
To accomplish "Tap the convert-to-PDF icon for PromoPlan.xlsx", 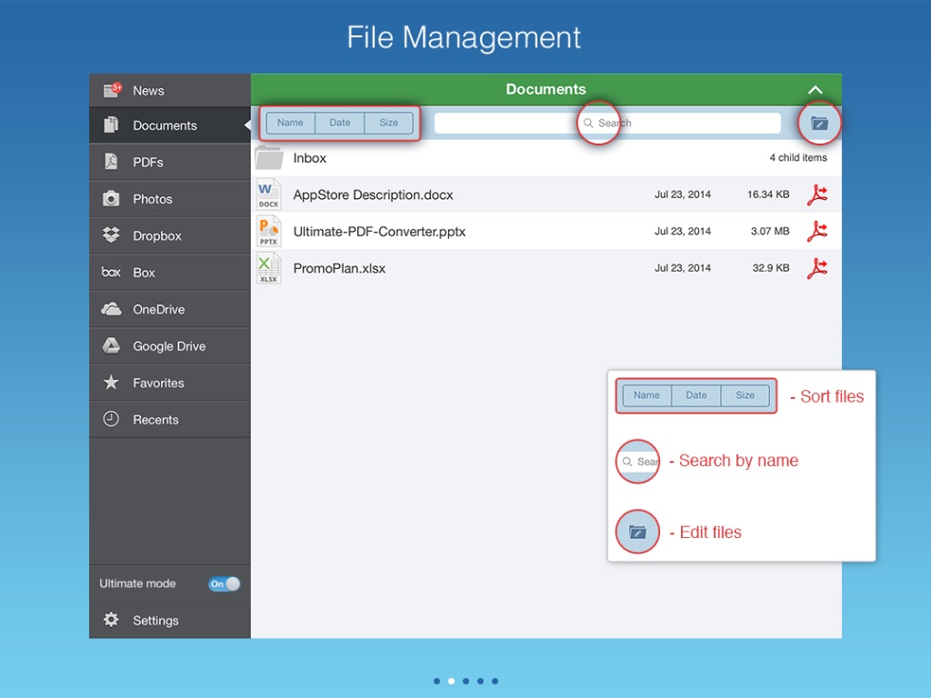I will click(817, 268).
